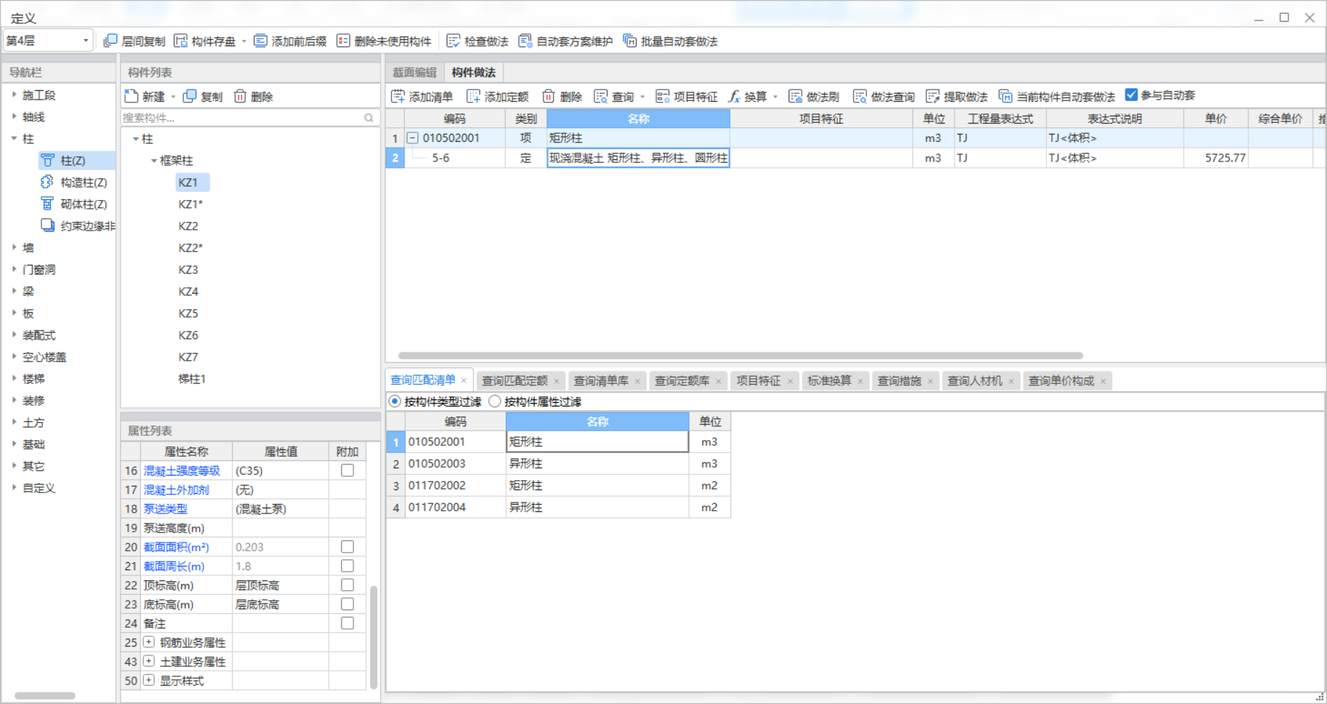This screenshot has width=1327, height=704.
Task: Open 自动套方案维护
Action: click(x=566, y=41)
